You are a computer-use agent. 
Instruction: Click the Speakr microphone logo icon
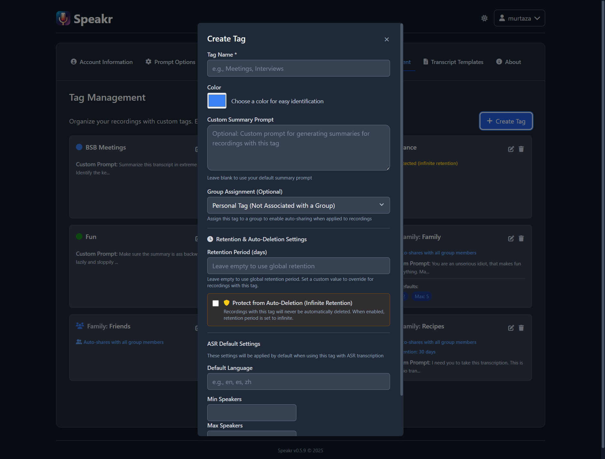pyautogui.click(x=63, y=18)
